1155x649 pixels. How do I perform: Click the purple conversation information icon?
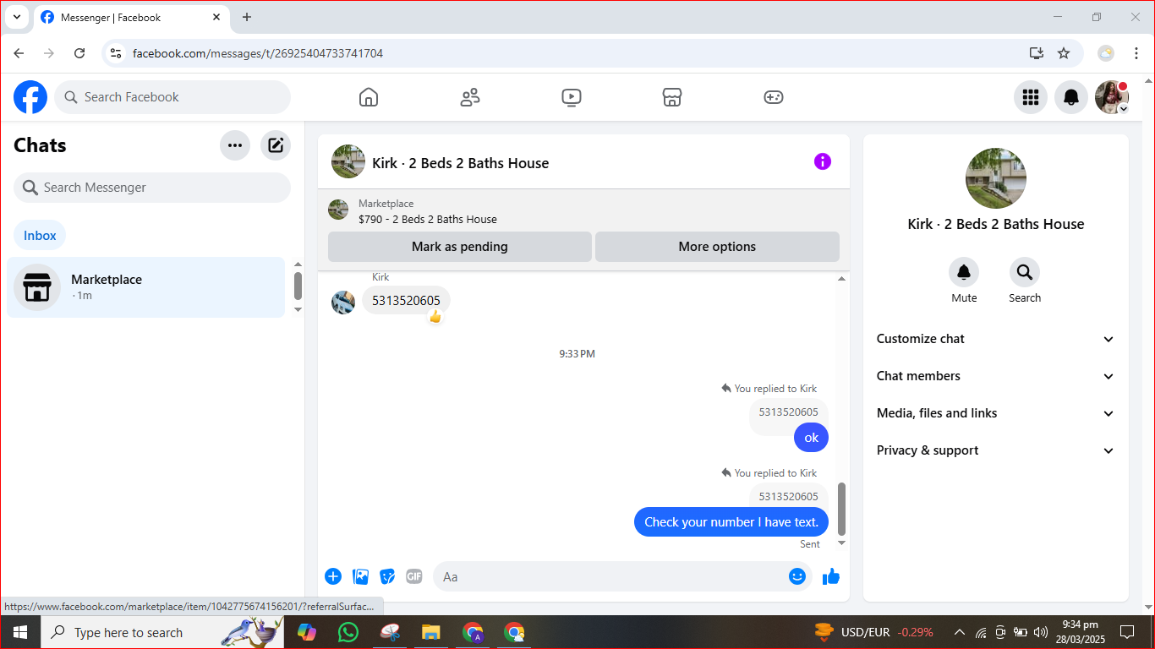tap(823, 161)
